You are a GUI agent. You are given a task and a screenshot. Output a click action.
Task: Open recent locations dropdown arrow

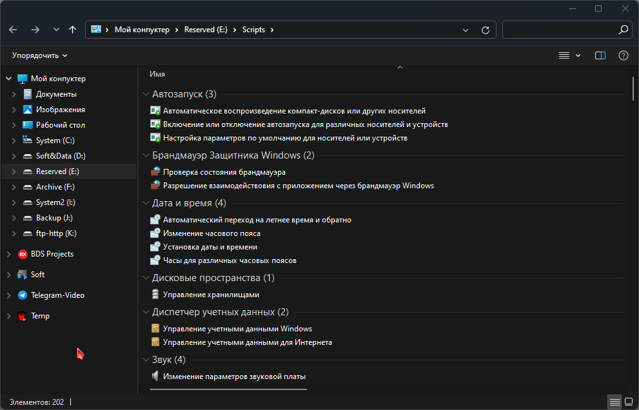(56, 30)
